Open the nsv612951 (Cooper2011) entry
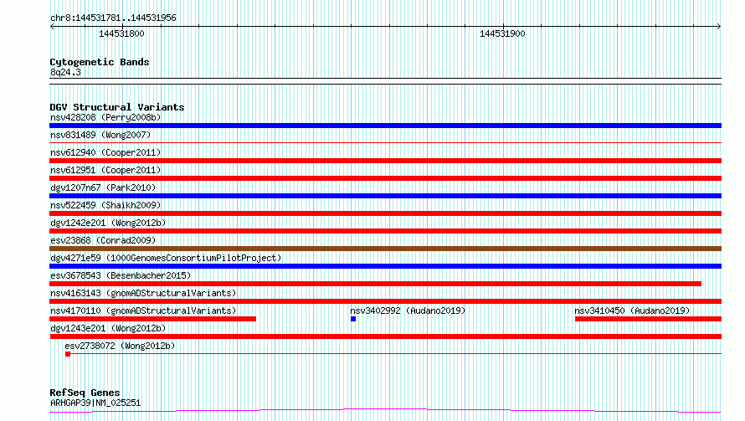 click(x=105, y=170)
